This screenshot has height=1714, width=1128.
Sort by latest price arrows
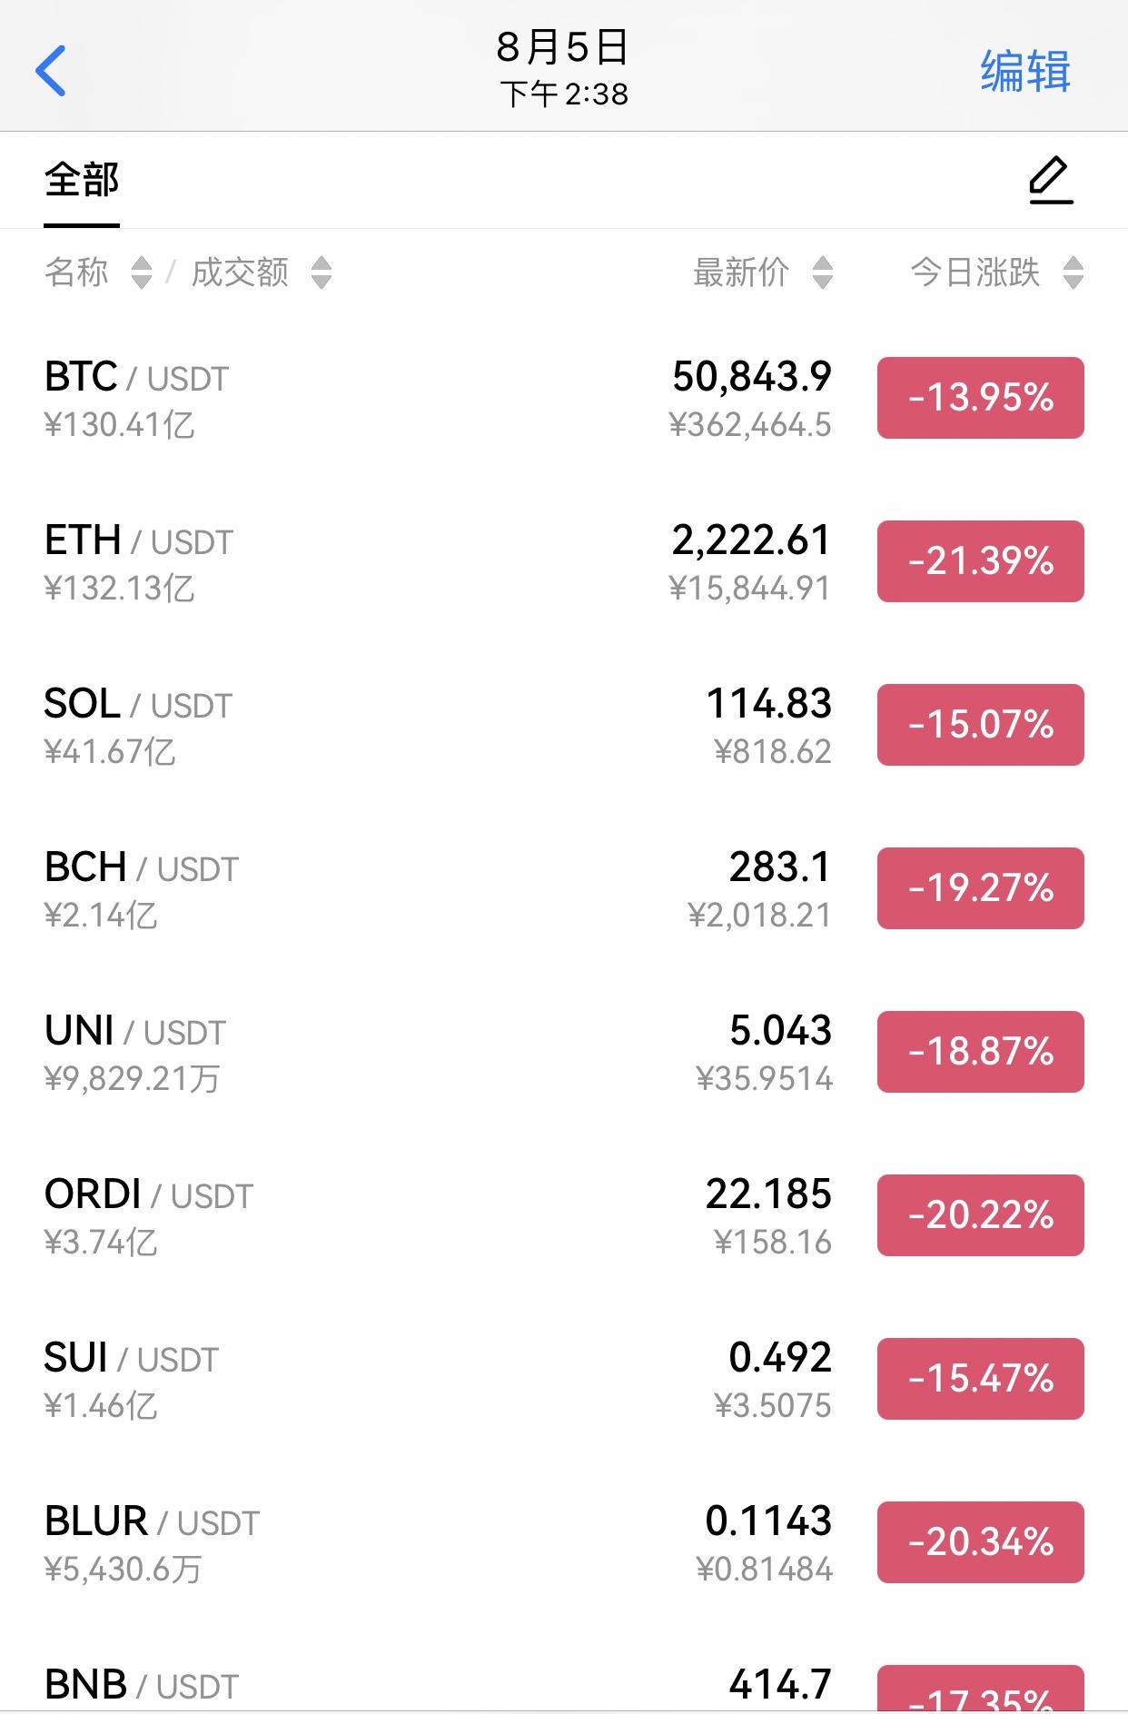coord(823,272)
